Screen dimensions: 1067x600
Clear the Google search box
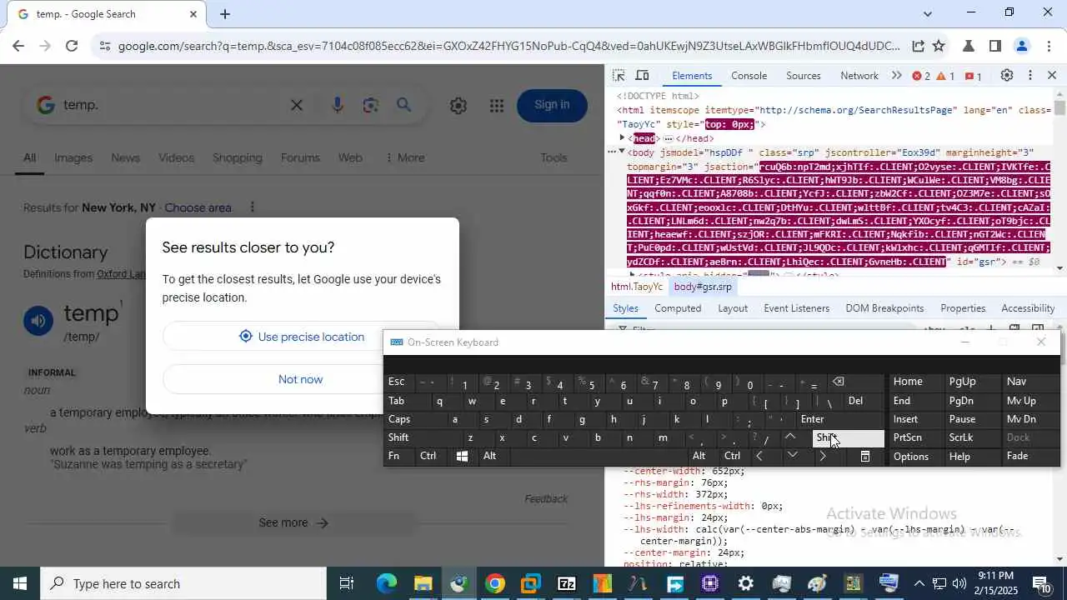(297, 105)
